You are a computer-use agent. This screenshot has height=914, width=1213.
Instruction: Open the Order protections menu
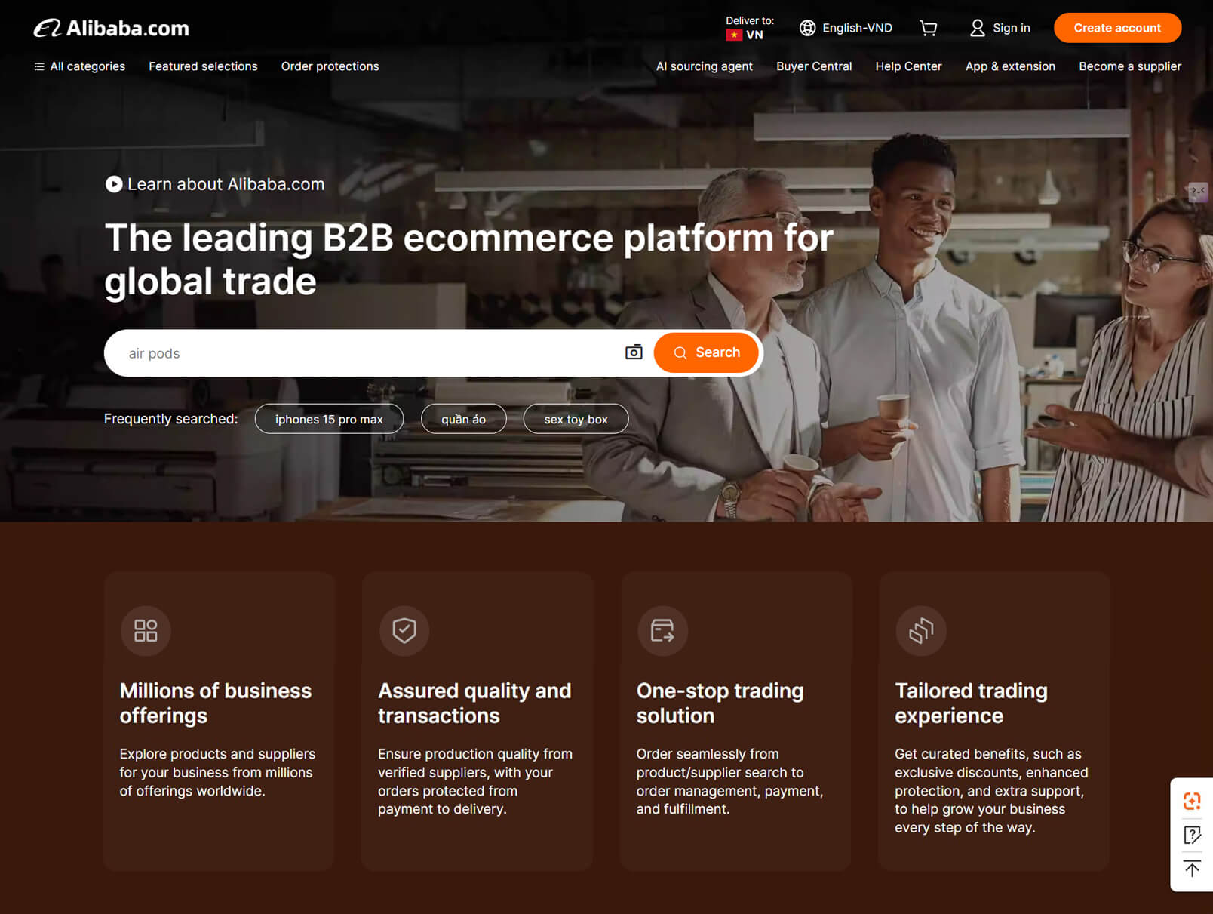tap(330, 66)
